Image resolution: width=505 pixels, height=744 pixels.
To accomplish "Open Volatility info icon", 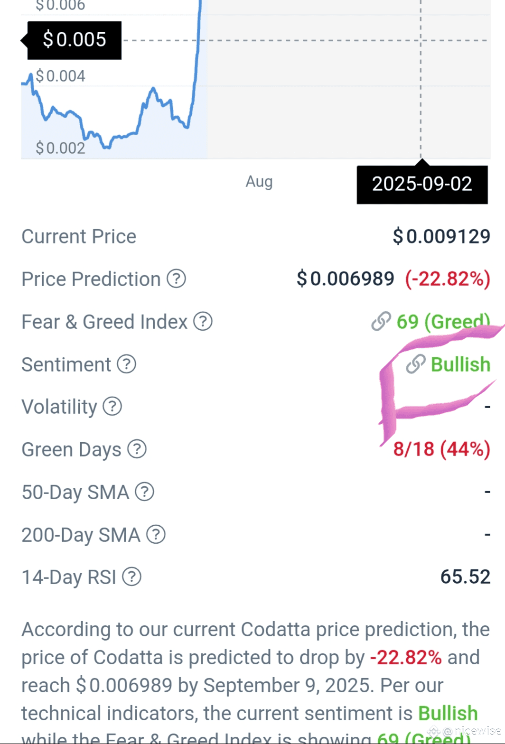I will coord(112,407).
